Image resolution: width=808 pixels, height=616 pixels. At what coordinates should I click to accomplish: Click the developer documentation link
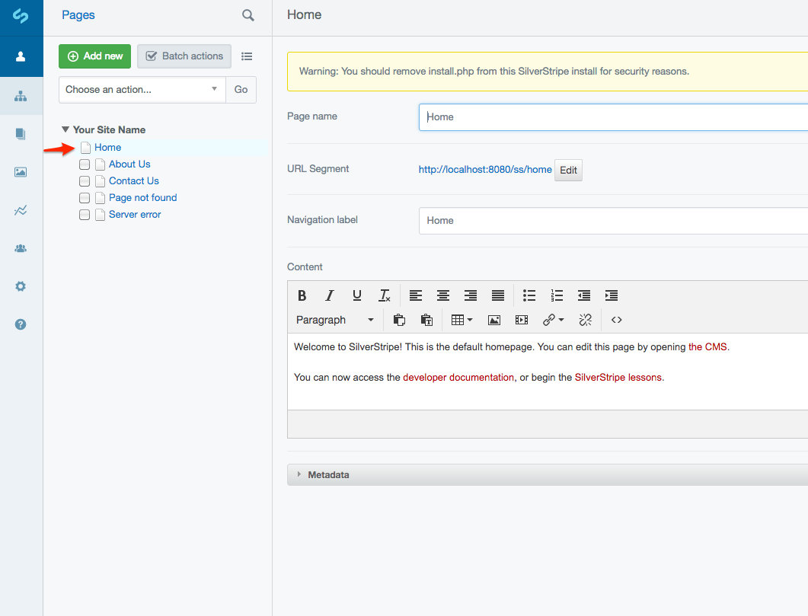(x=458, y=378)
